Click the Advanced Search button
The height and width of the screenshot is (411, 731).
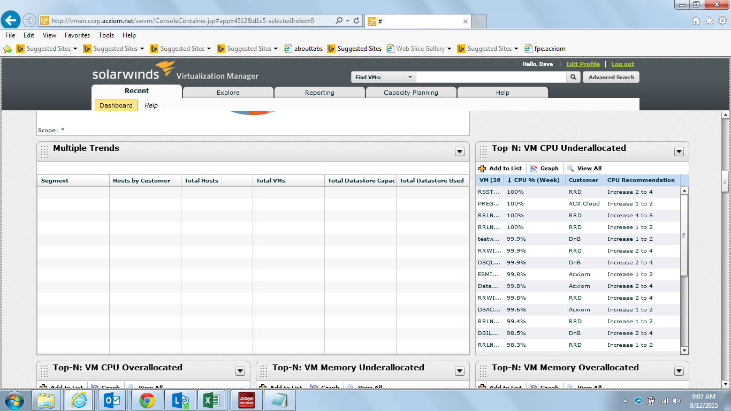[x=611, y=78]
